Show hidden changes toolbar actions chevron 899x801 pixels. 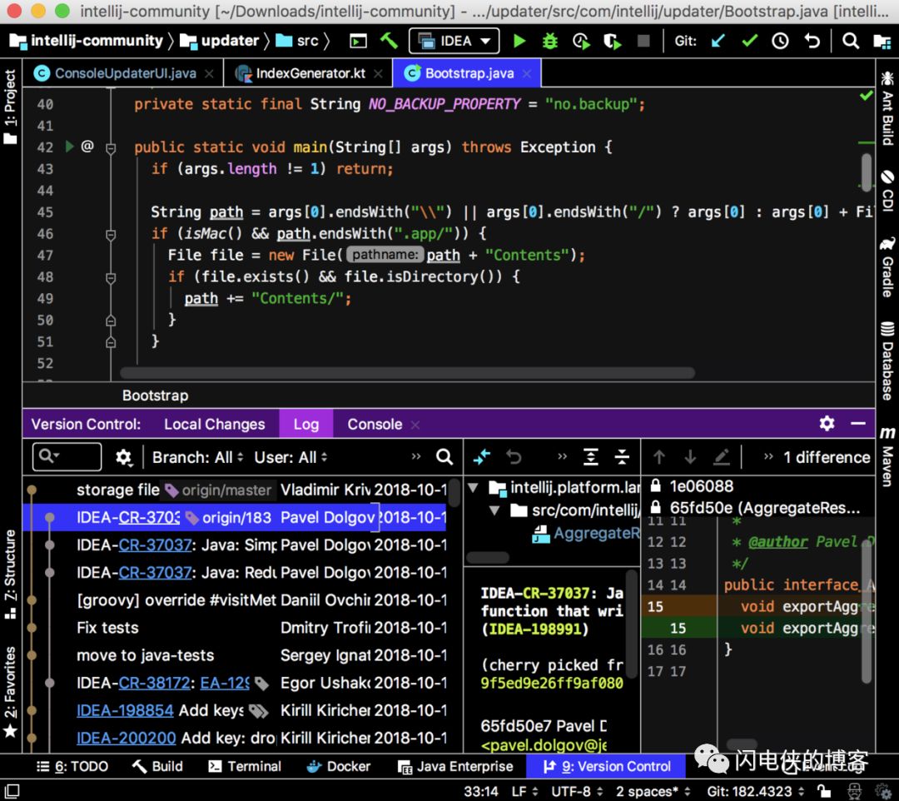click(x=563, y=456)
